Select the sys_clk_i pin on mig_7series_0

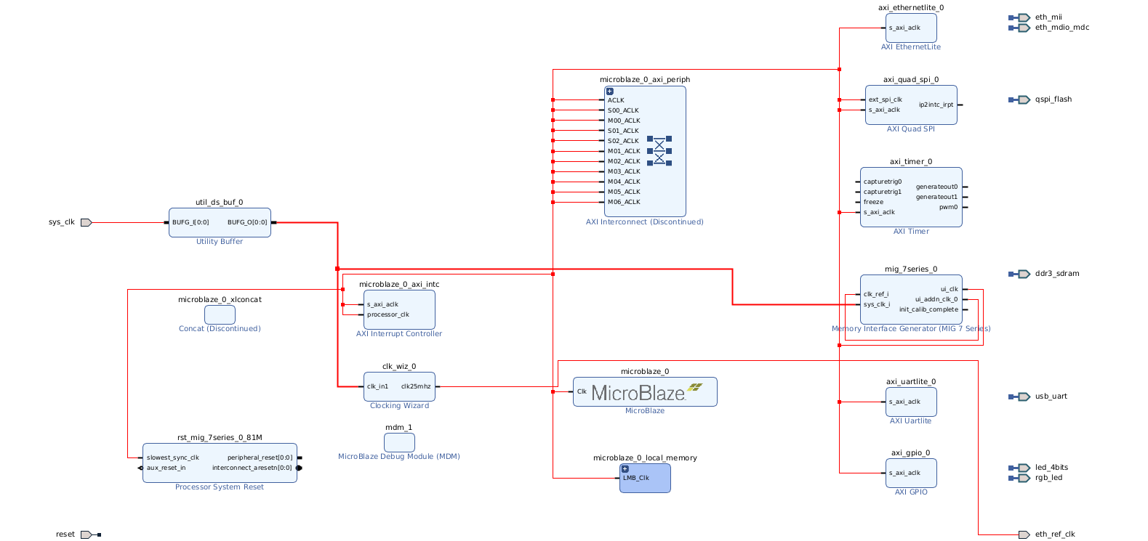click(x=877, y=305)
